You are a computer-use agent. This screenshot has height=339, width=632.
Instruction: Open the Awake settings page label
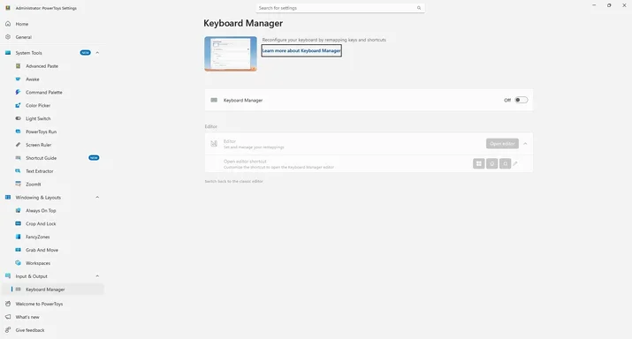click(33, 79)
